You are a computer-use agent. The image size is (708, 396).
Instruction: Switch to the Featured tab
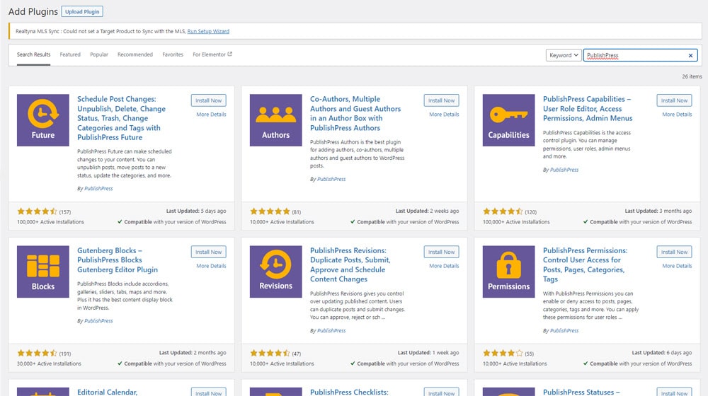[x=70, y=54]
